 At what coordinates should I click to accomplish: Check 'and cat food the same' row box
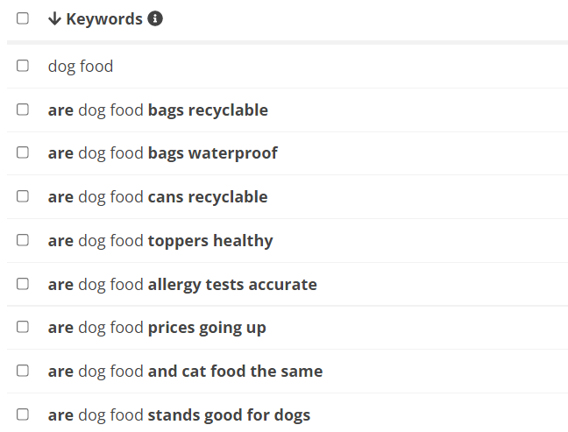point(23,371)
